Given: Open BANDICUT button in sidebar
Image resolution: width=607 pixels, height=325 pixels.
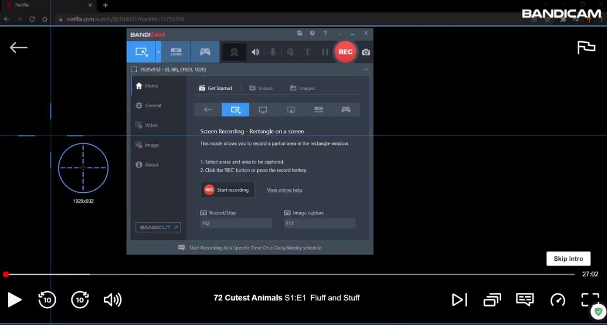Looking at the screenshot, I should pos(158,227).
